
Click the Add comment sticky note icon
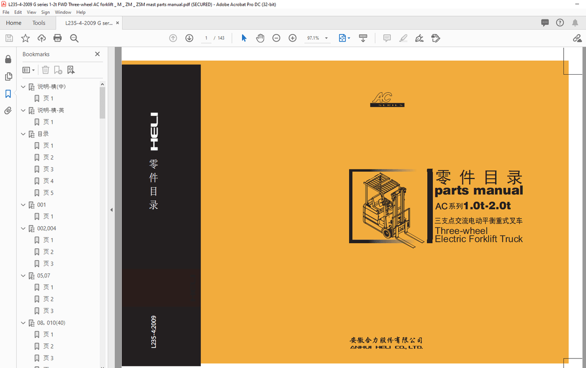(387, 38)
